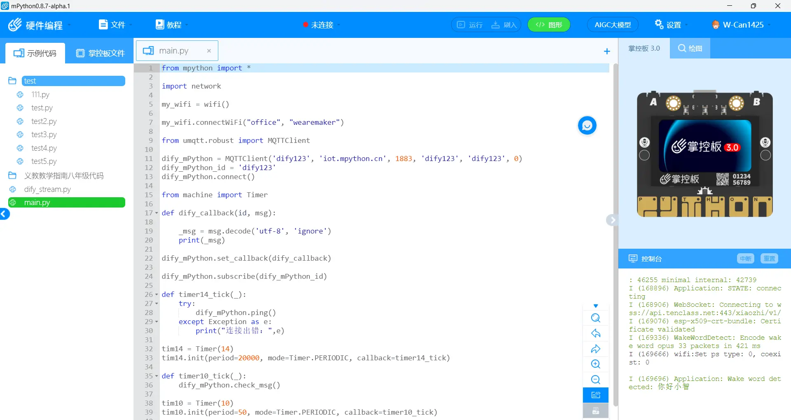Click the undo arrow icon
Viewport: 791px width, 420px height.
[x=595, y=334]
